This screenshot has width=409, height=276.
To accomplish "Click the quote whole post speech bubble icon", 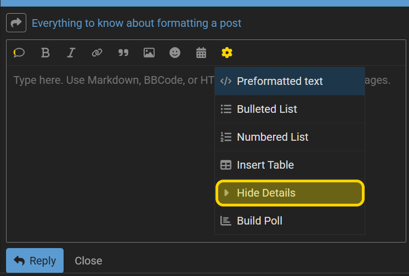I will [19, 53].
